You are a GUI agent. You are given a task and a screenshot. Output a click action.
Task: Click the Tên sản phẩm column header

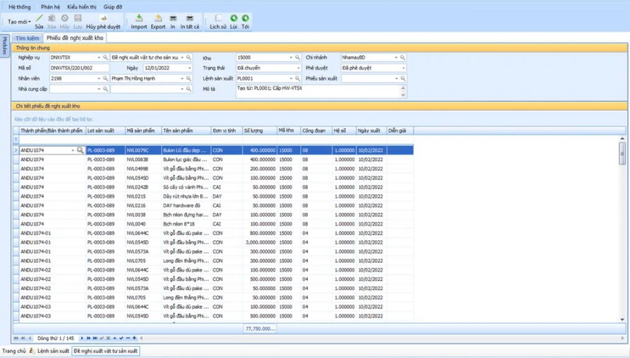pyautogui.click(x=186, y=131)
